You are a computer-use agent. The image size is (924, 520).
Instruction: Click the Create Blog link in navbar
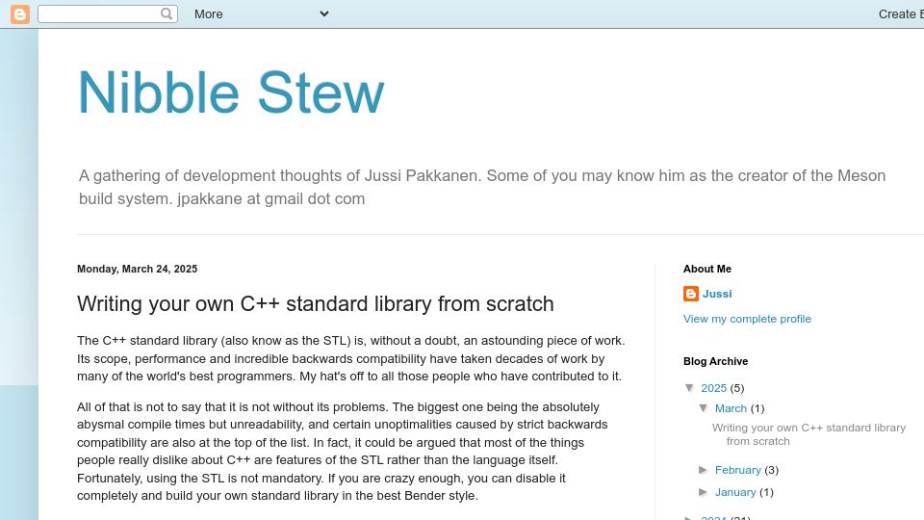901,14
